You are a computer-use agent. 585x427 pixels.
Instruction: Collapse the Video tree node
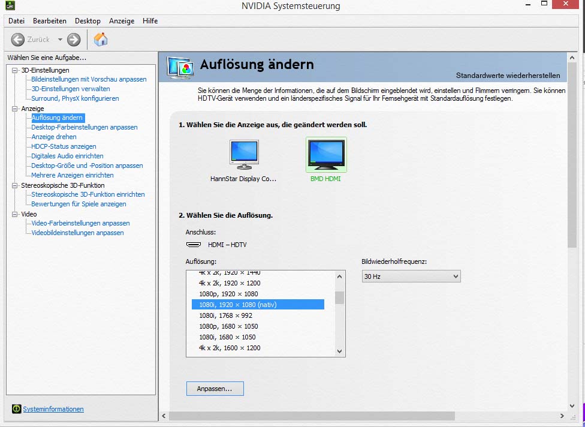pos(15,214)
